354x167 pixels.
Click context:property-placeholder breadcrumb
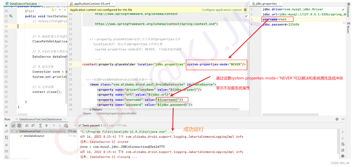coord(117,113)
